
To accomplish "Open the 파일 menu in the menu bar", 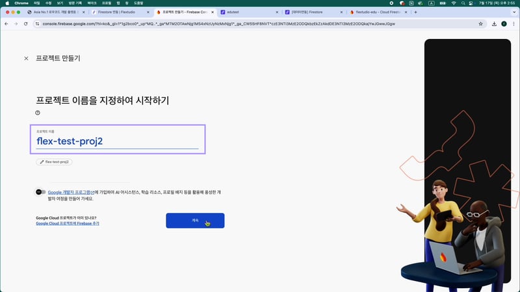I will [x=36, y=3].
